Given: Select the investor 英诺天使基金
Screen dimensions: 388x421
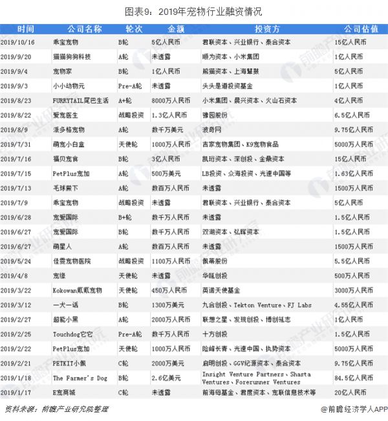Looking at the screenshot, I should click(221, 291).
